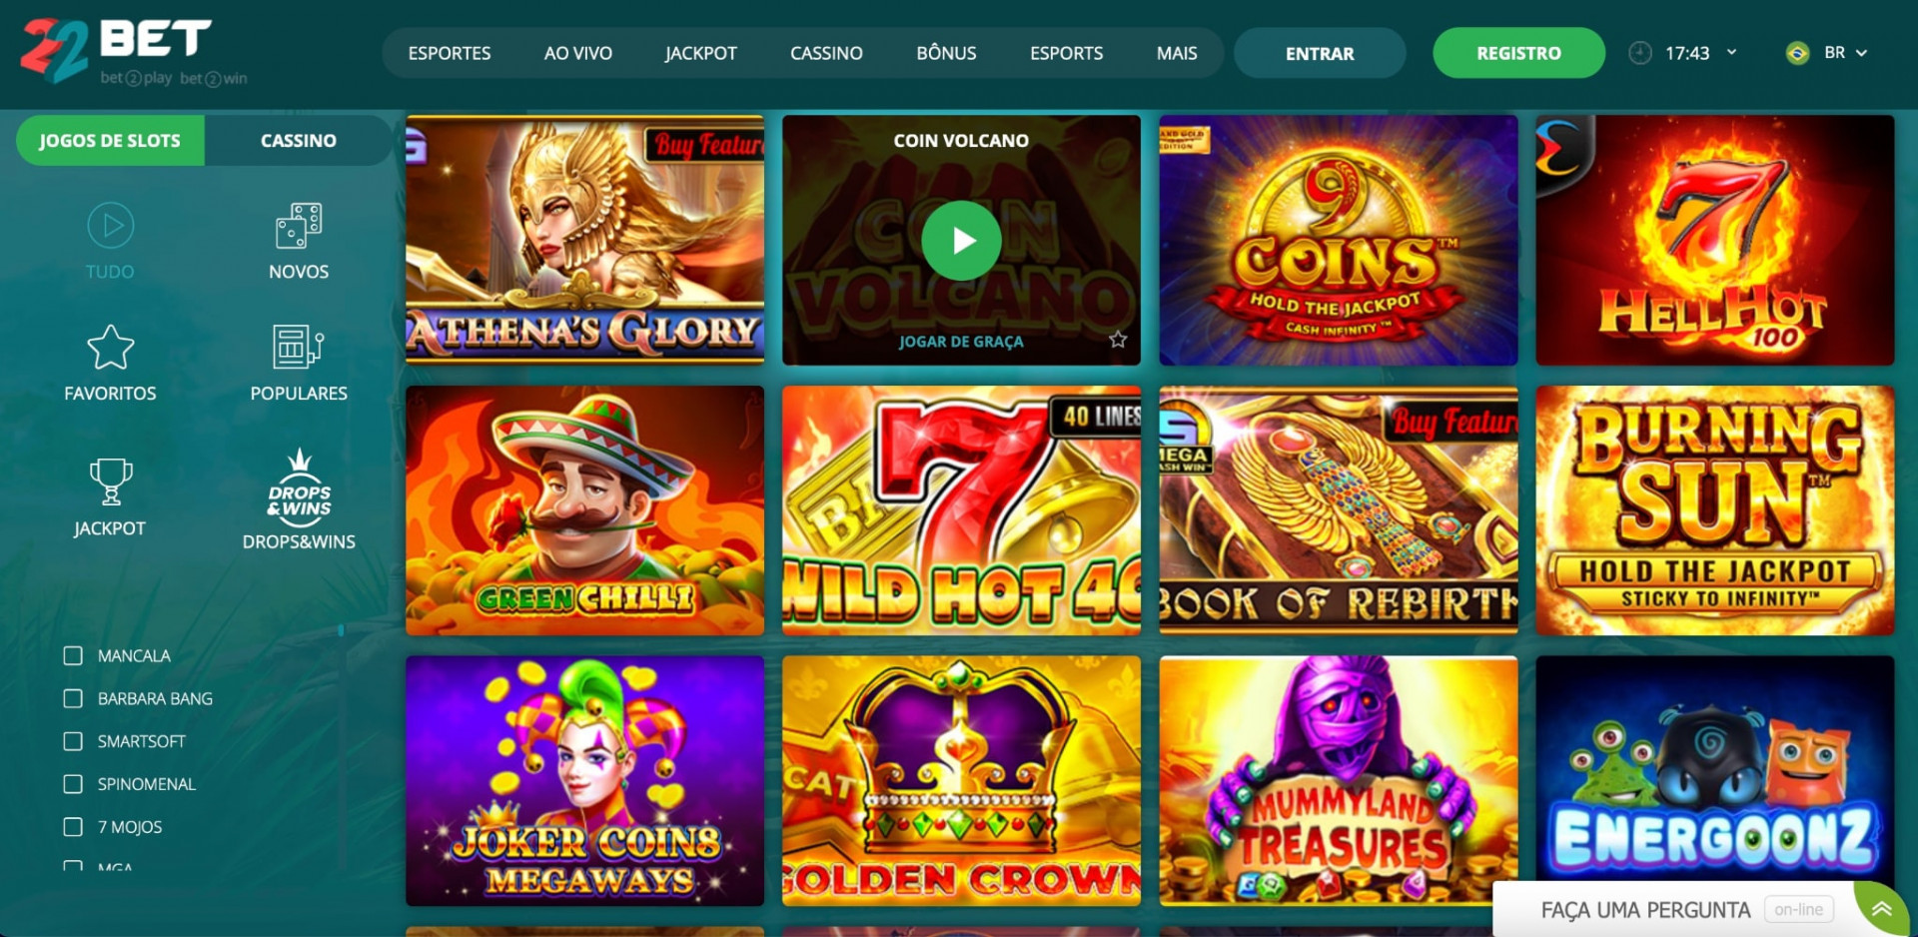Open the Bônus menu item
The height and width of the screenshot is (937, 1918).
pos(946,53)
